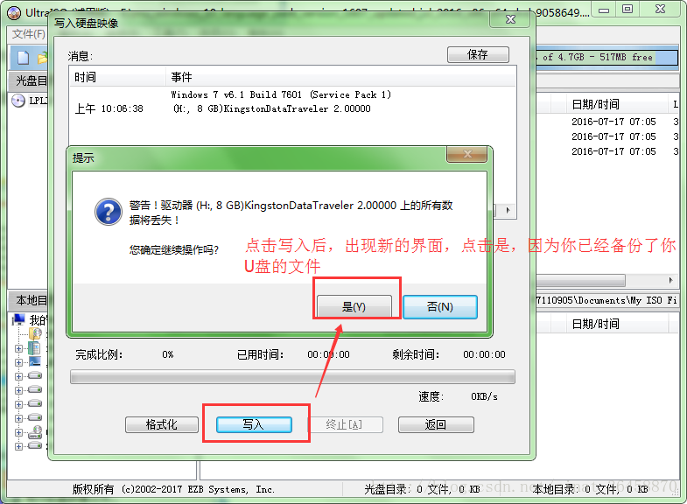Open the 文件(F) menu in UltraISO

pos(28,34)
